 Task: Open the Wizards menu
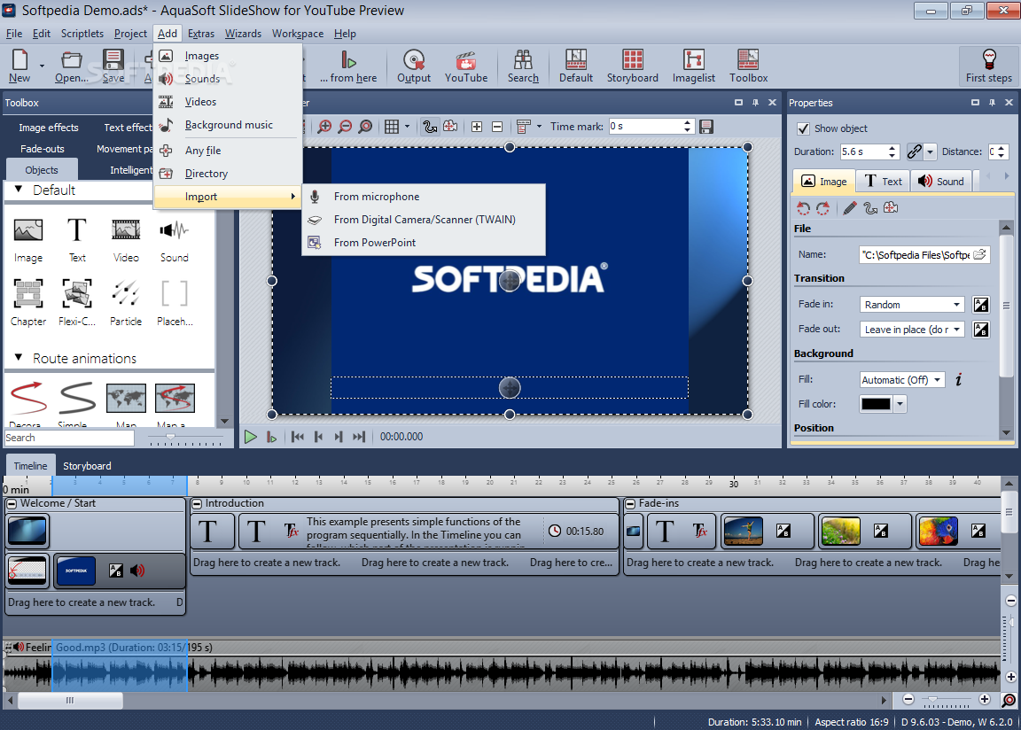pyautogui.click(x=243, y=34)
